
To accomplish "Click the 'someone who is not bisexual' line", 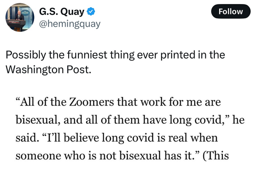I will click(122, 155).
